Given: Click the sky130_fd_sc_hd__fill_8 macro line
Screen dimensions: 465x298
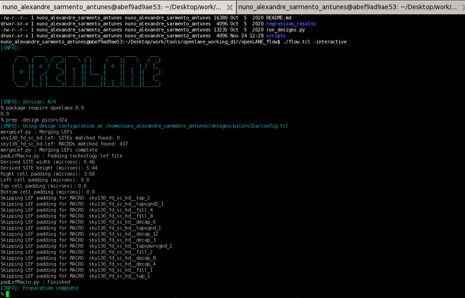Looking at the screenshot, I should pos(77,216).
